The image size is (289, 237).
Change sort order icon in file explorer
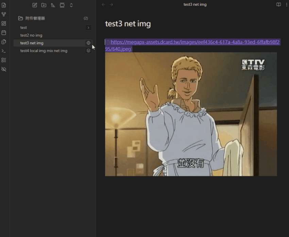point(53,5)
